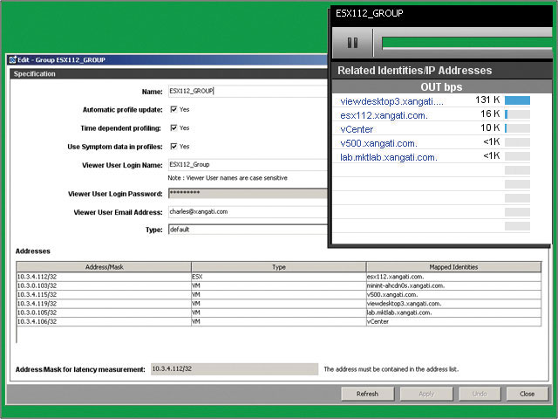This screenshot has height=419, width=558.
Task: Click the latency measurement address field
Action: [235, 369]
